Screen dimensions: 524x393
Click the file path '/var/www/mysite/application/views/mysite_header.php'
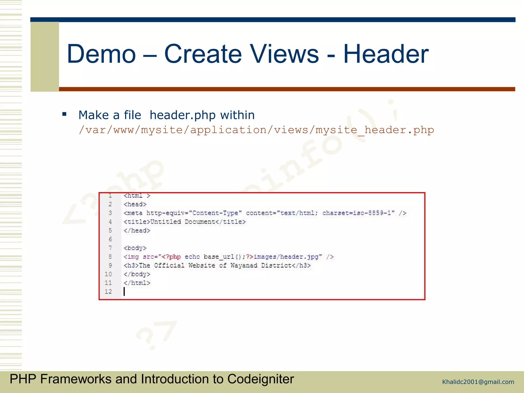(x=256, y=130)
